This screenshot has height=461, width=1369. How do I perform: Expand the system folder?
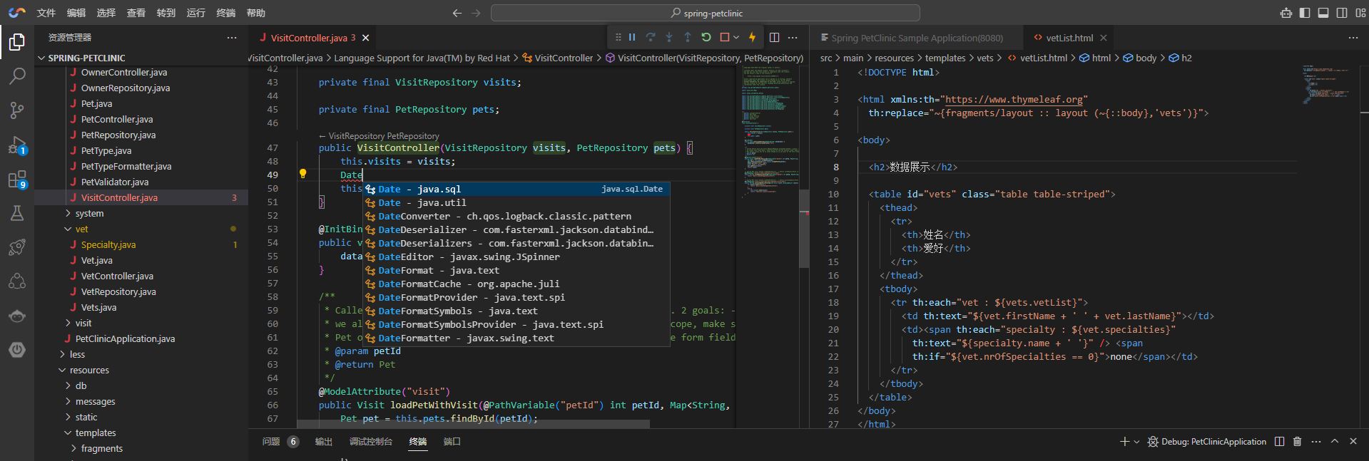[89, 214]
